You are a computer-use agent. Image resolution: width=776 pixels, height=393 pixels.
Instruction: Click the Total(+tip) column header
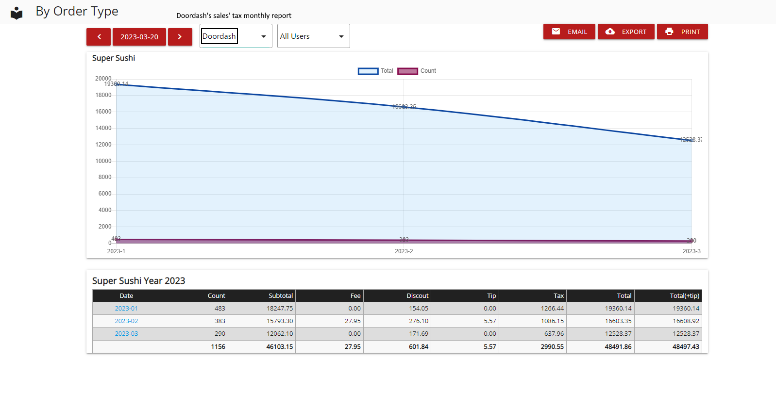click(684, 296)
